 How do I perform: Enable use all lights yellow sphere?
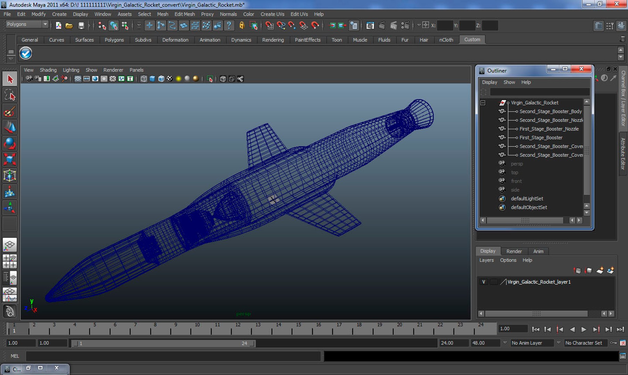pyautogui.click(x=179, y=79)
